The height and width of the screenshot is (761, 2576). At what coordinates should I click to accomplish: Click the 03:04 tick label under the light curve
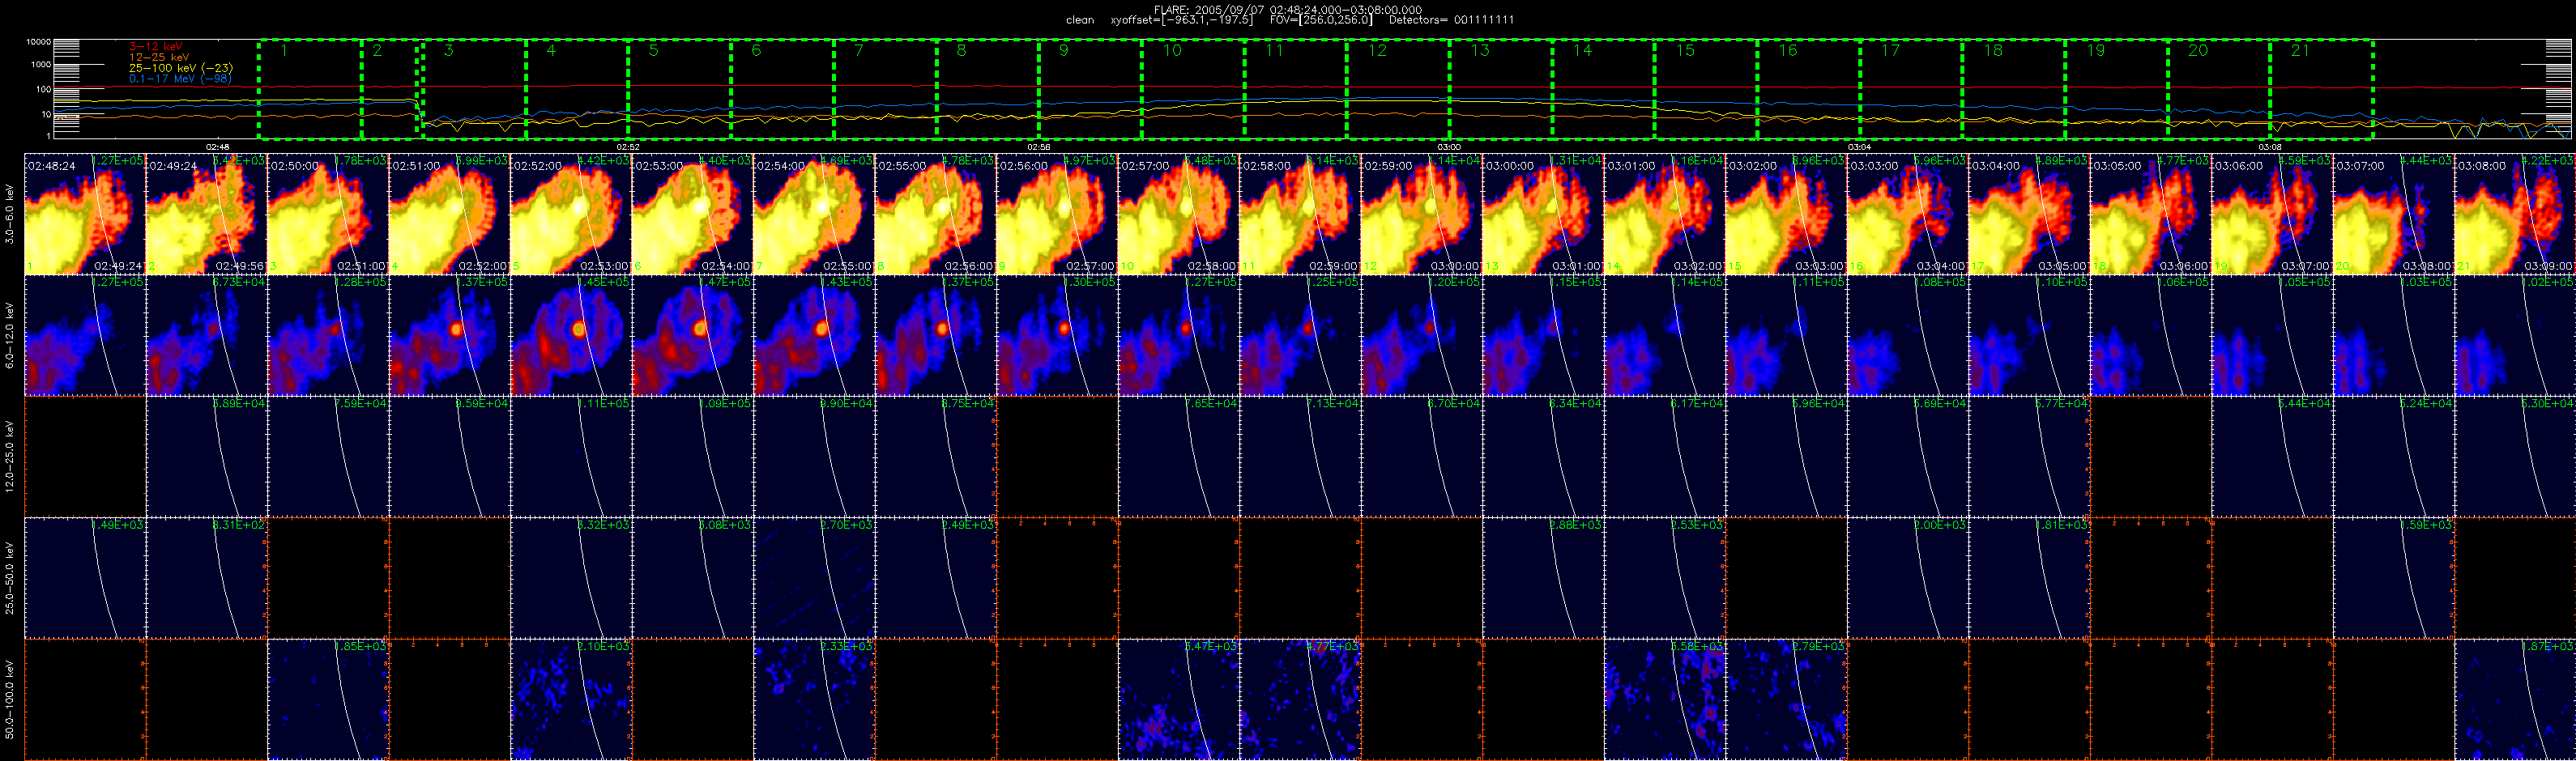pyautogui.click(x=1859, y=147)
